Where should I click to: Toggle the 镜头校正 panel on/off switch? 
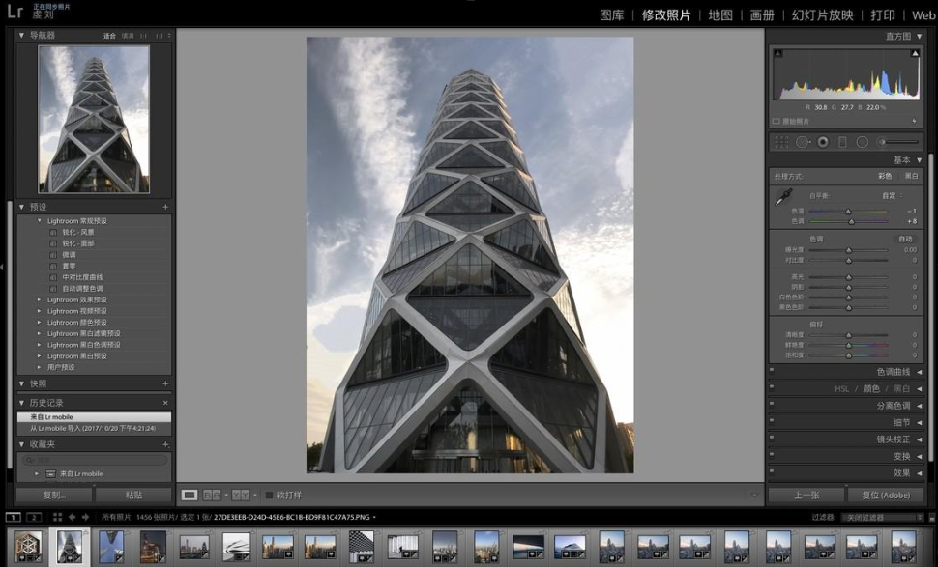pos(772,438)
